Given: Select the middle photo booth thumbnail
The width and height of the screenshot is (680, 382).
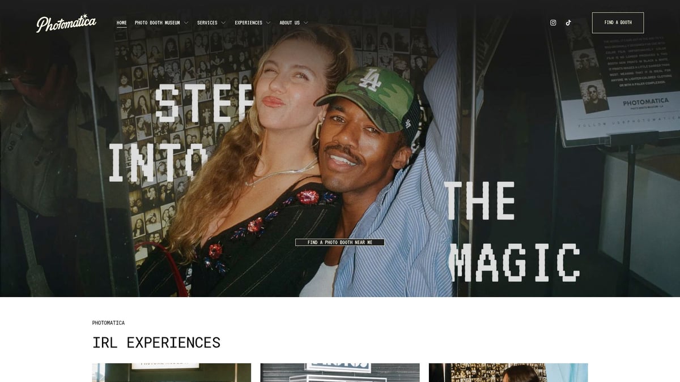Looking at the screenshot, I should pyautogui.click(x=340, y=372).
